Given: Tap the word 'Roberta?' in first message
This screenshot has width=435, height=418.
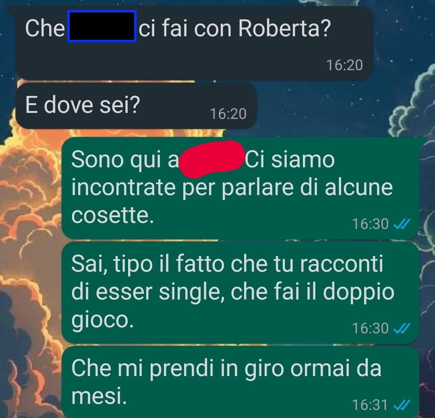Looking at the screenshot, I should click(285, 28).
